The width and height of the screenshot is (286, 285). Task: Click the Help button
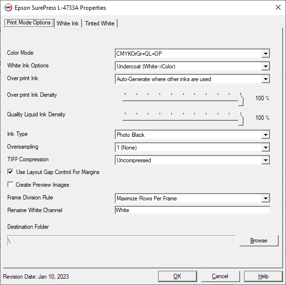point(263,276)
